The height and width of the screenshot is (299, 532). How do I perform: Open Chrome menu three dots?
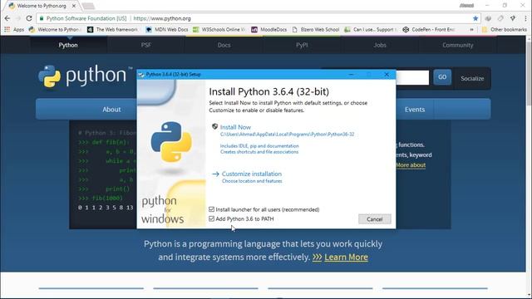pos(525,18)
